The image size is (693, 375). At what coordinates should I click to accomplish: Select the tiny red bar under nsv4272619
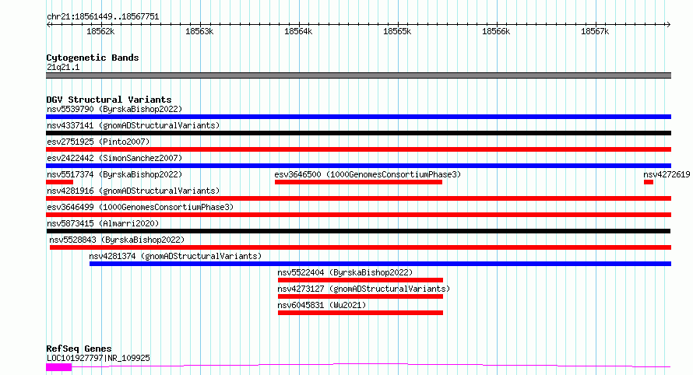649,182
